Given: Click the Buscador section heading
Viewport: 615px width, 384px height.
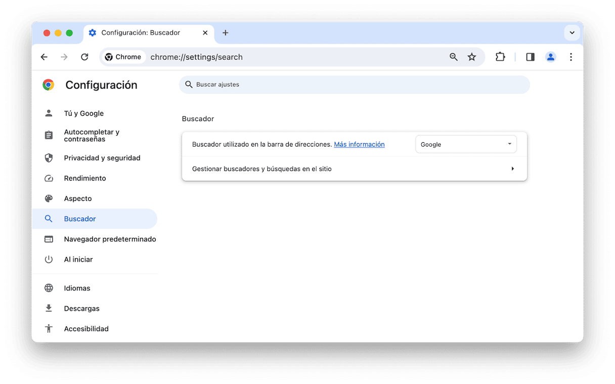Looking at the screenshot, I should (x=198, y=119).
